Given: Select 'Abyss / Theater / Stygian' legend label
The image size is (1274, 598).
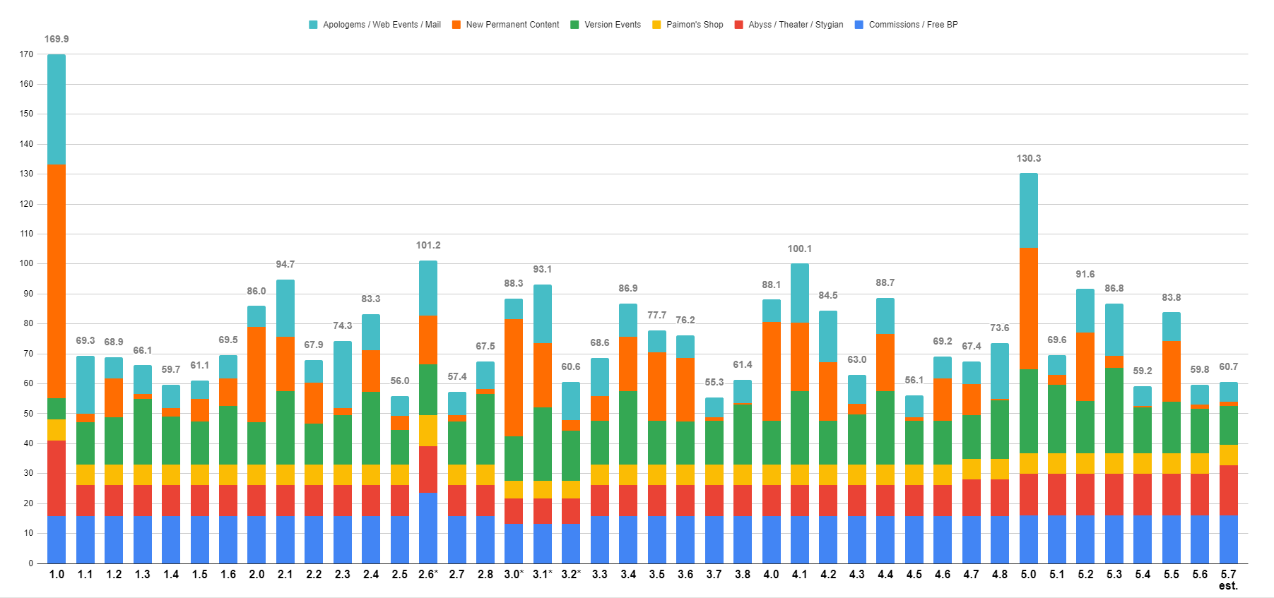Looking at the screenshot, I should (x=796, y=25).
